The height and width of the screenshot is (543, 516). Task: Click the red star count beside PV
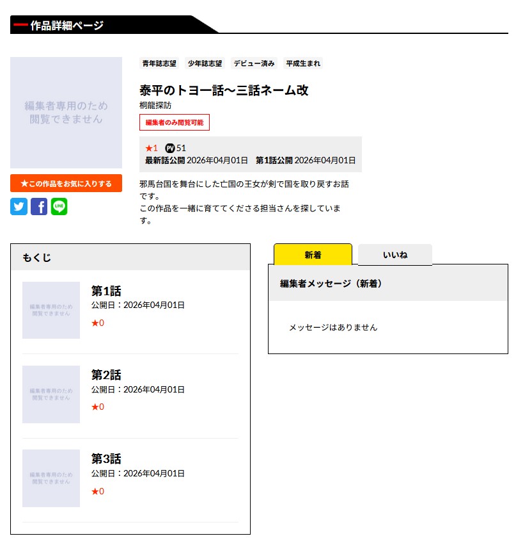pos(152,148)
